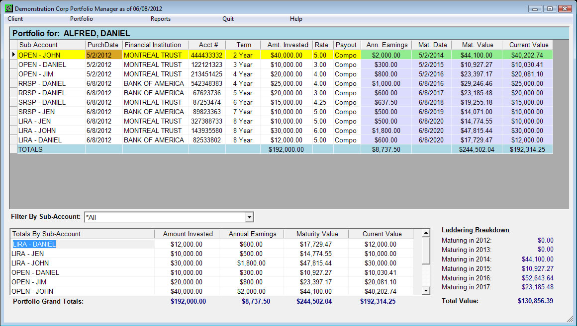Open the Portfolio menu
577x326 pixels.
(81, 19)
